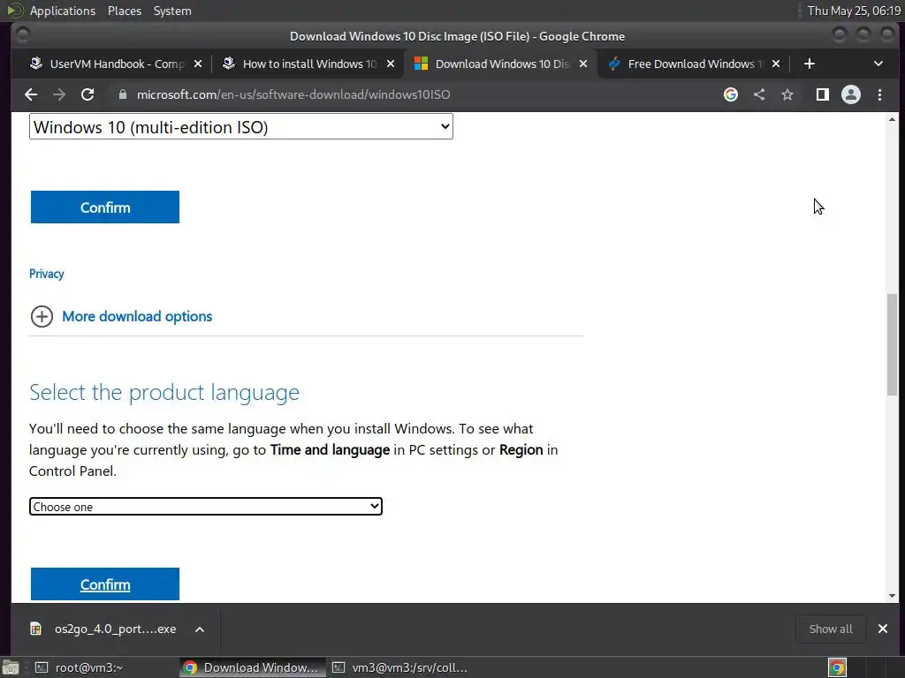This screenshot has height=678, width=905.
Task: Close the UserVM Handbook tab
Action: [x=198, y=64]
